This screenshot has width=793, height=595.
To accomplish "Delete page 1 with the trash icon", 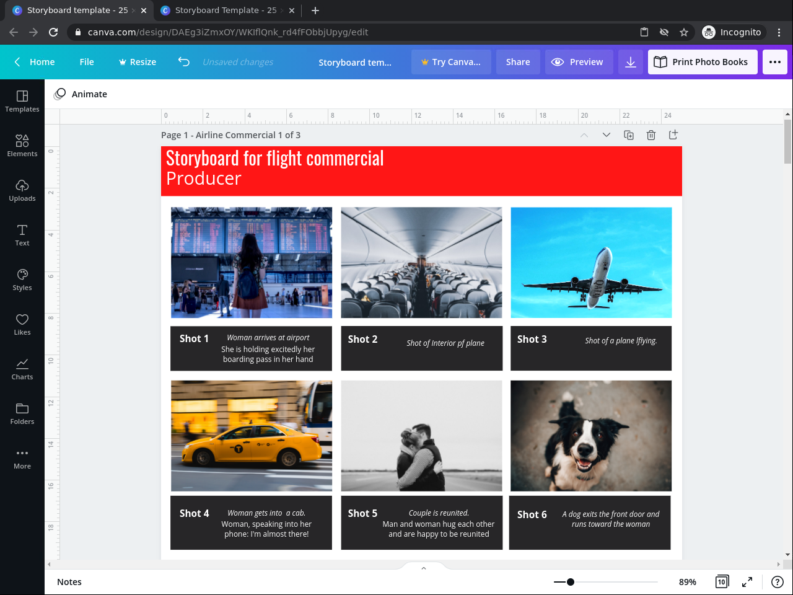I will tap(651, 135).
